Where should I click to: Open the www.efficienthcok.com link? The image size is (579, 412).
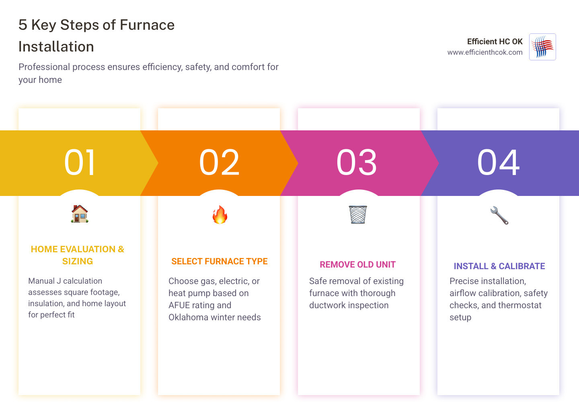click(485, 51)
